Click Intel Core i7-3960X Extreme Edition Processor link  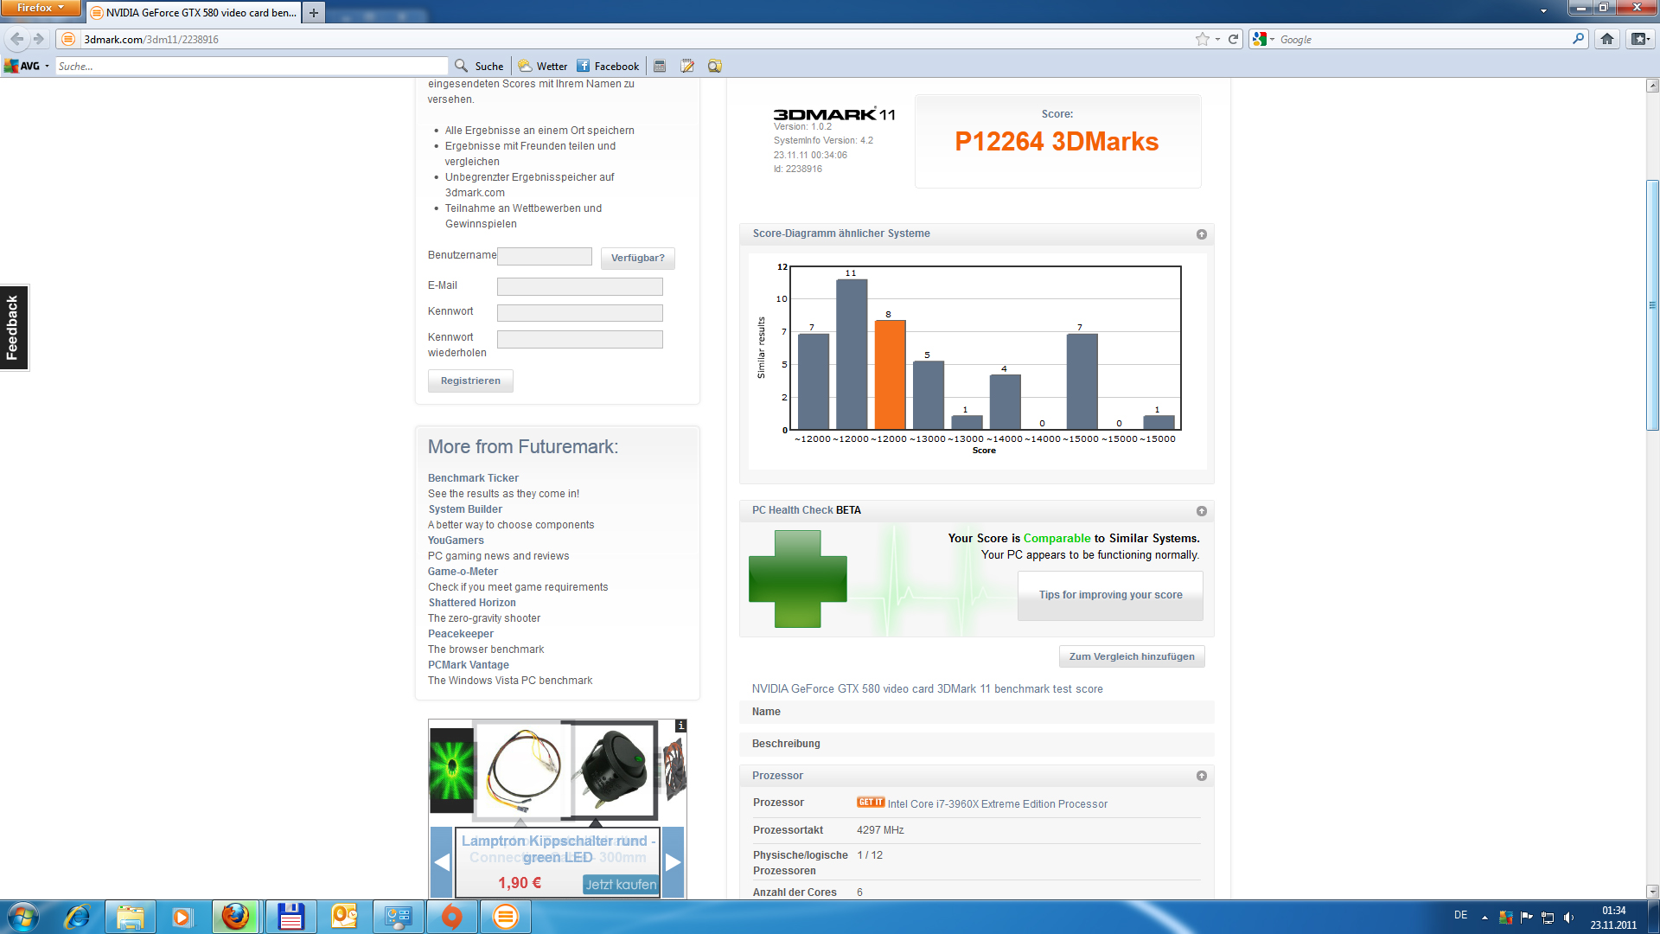coord(997,804)
